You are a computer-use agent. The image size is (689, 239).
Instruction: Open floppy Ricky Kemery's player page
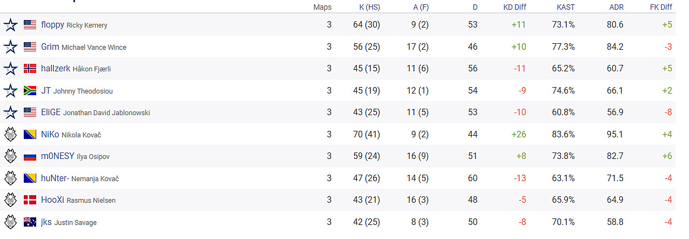[74, 25]
